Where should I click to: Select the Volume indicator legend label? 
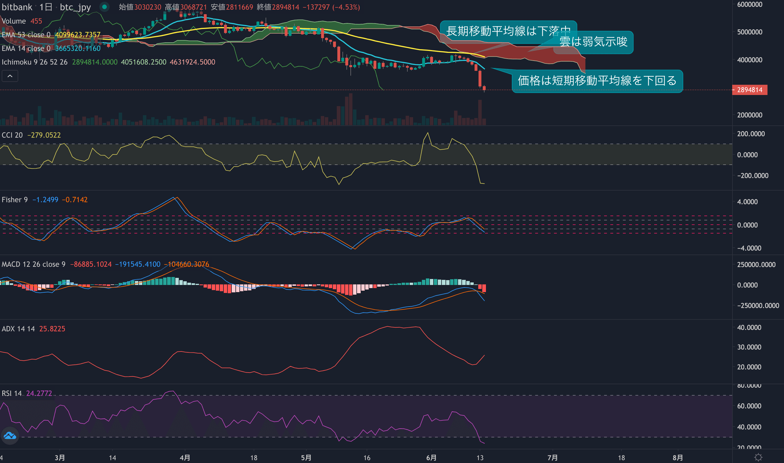point(14,21)
